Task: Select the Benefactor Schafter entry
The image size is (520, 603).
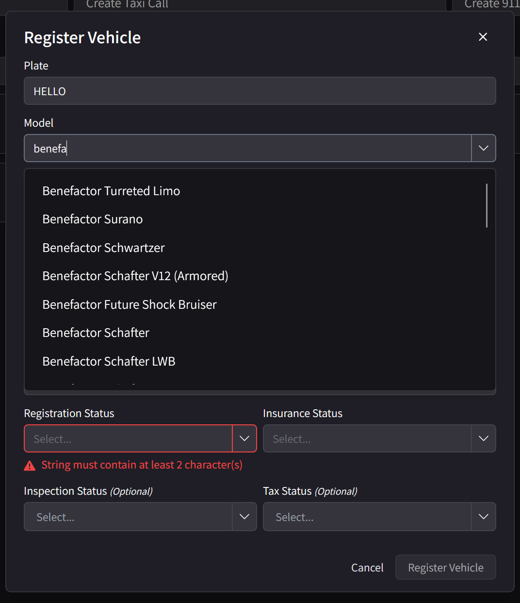Action: click(x=96, y=333)
